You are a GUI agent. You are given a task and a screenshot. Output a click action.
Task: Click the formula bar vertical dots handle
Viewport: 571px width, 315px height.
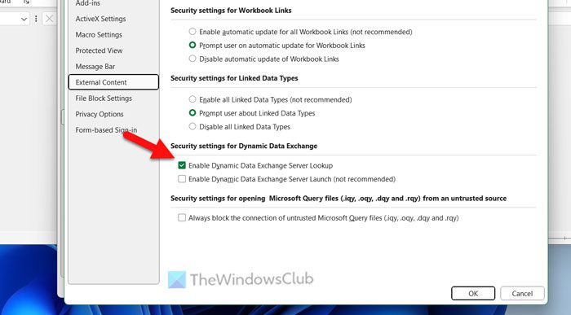(x=36, y=19)
